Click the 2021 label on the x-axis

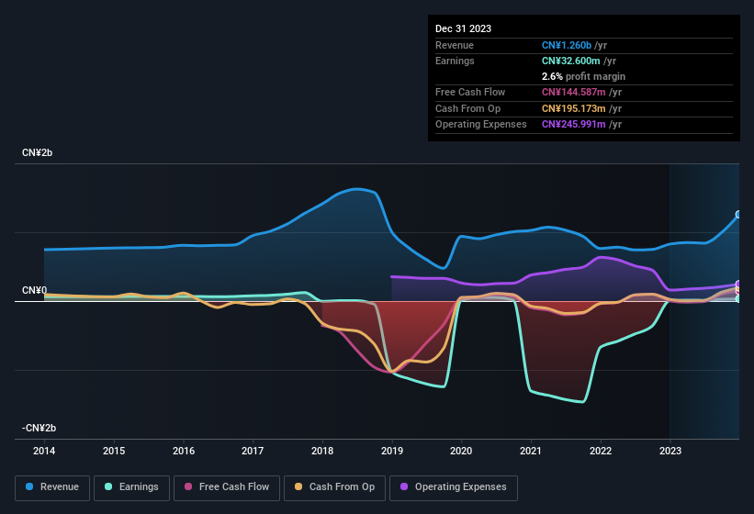coord(531,451)
